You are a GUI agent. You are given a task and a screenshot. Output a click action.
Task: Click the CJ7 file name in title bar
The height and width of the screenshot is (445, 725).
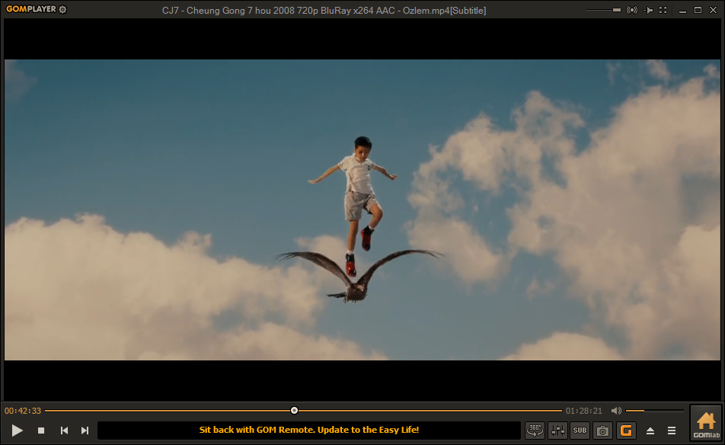[x=324, y=10]
